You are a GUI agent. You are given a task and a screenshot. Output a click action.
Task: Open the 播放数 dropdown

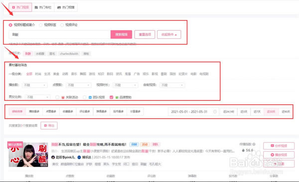tap(34, 85)
